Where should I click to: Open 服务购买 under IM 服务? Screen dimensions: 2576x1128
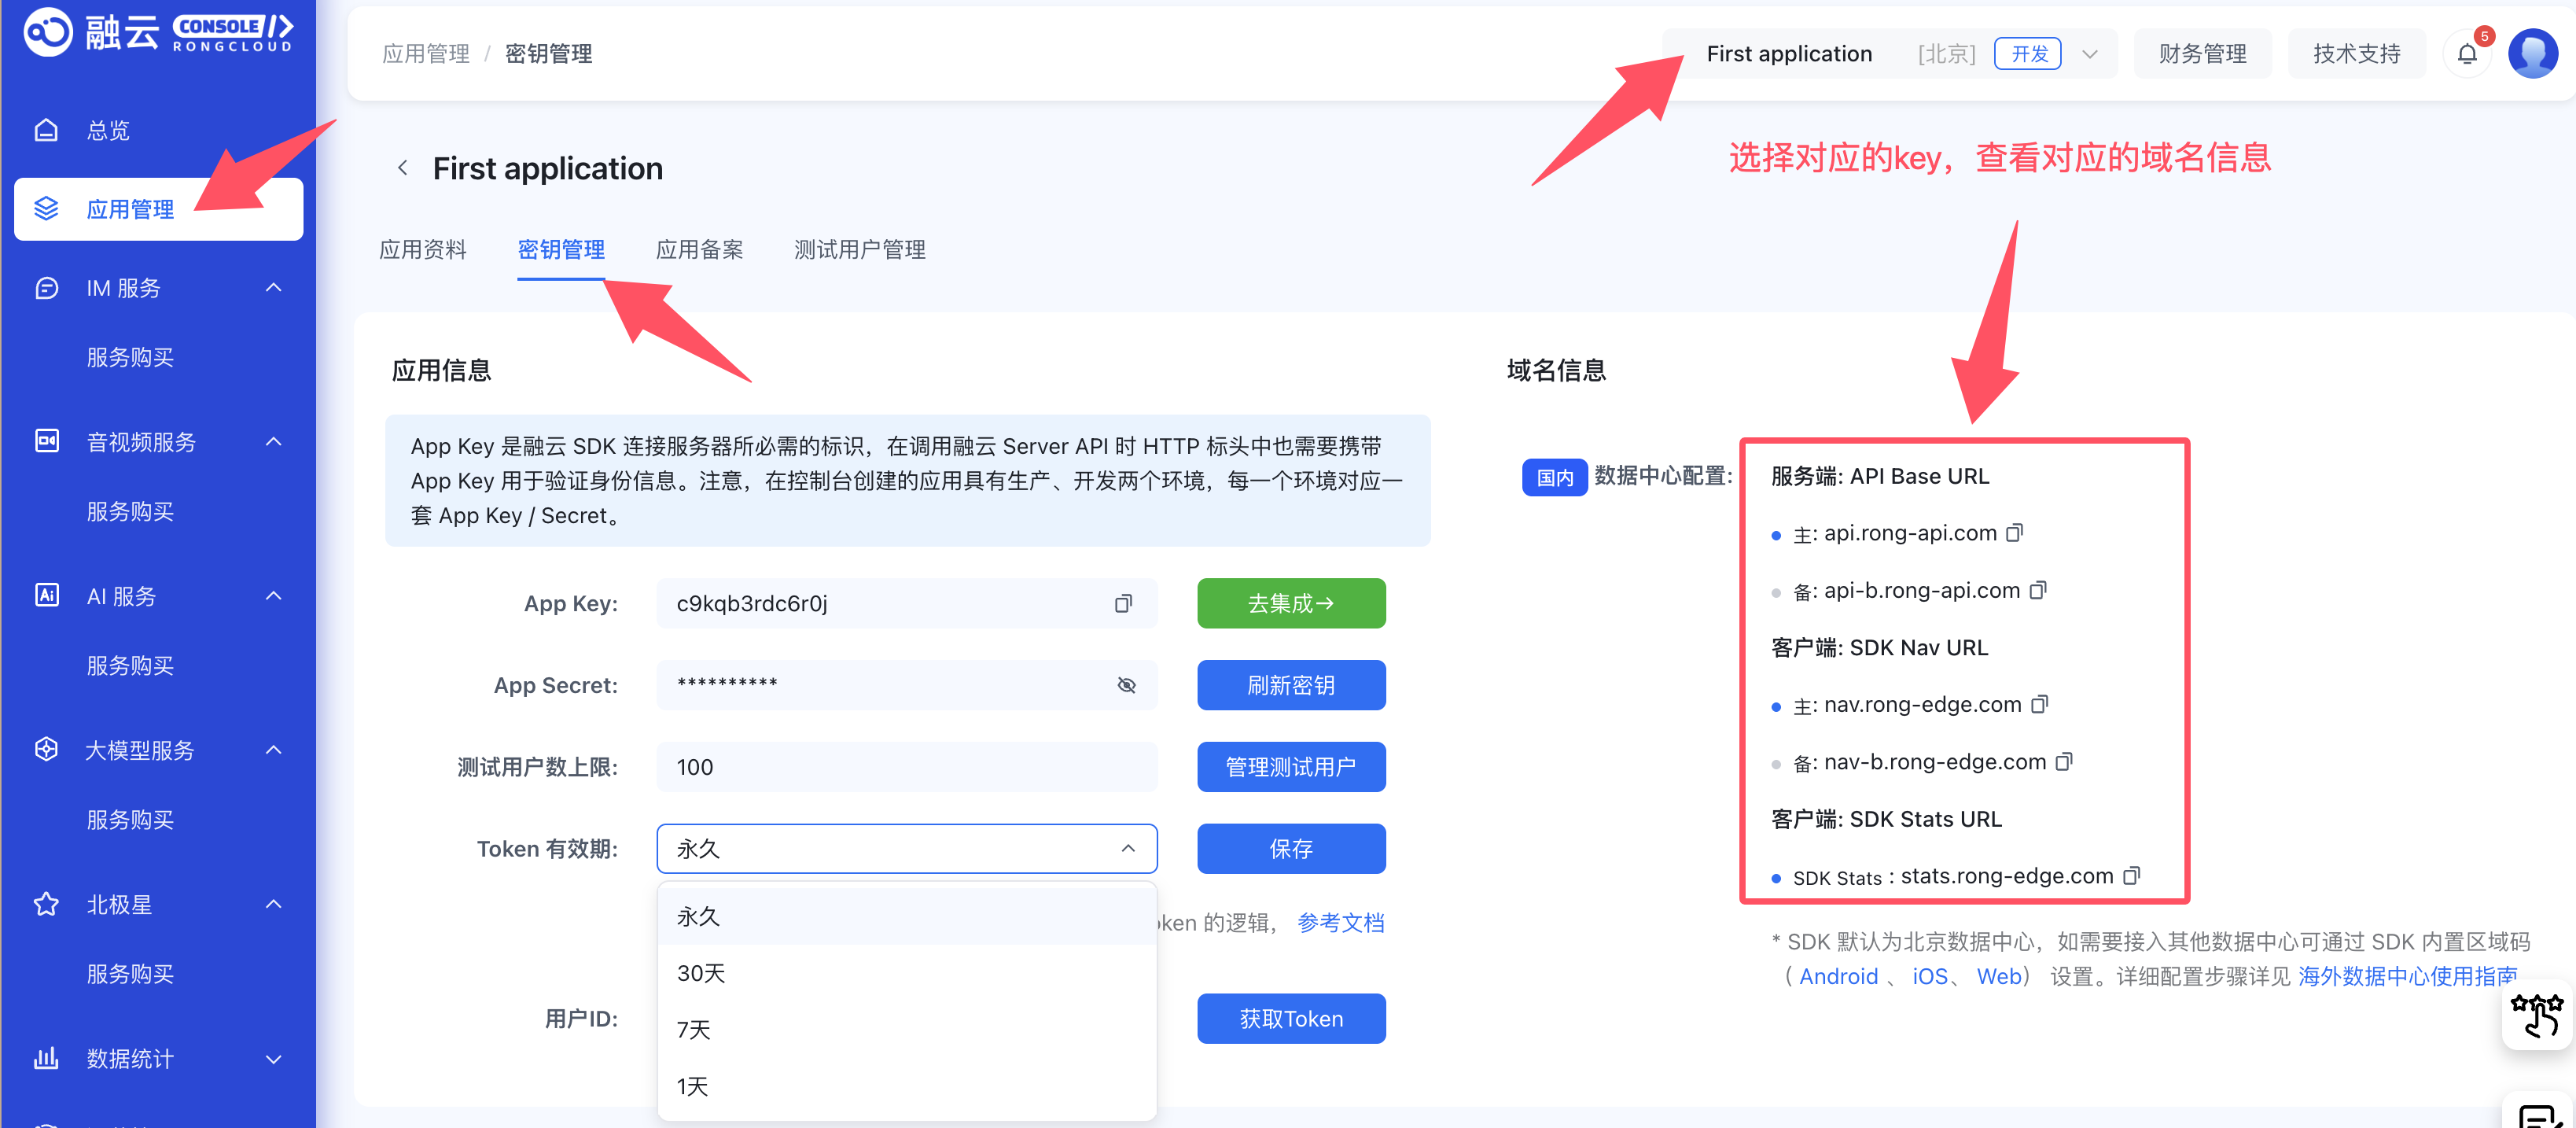click(x=130, y=357)
